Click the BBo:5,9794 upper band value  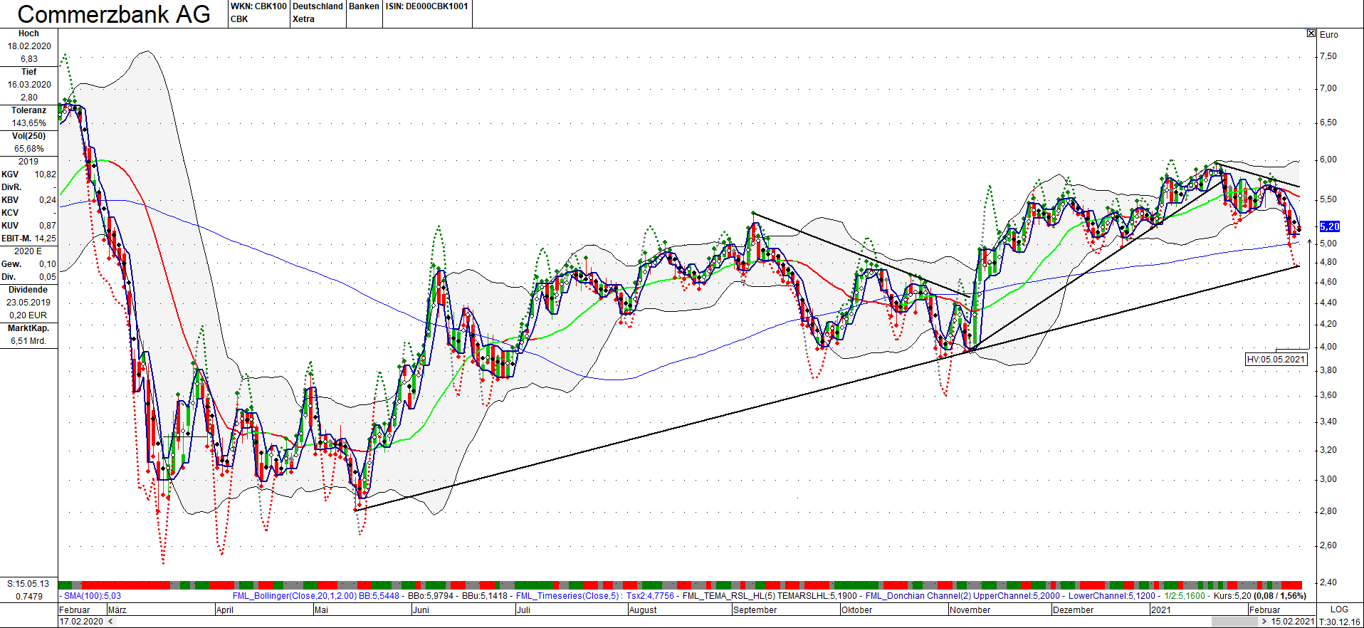tap(431, 596)
